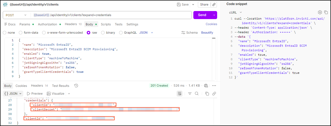
Task: Open the response Cookies tab
Action: tap(21, 86)
